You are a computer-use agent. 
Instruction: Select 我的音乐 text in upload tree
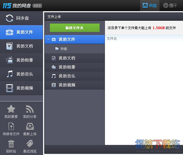[x=67, y=76]
